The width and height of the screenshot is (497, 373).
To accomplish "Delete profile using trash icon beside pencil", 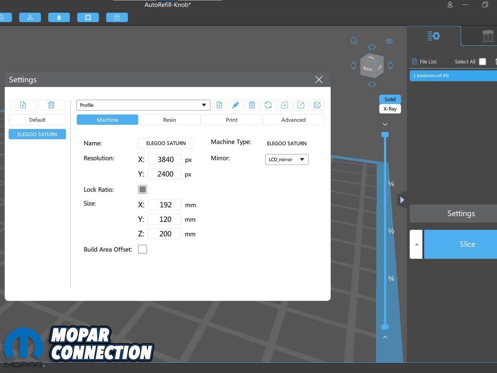I will pos(252,105).
